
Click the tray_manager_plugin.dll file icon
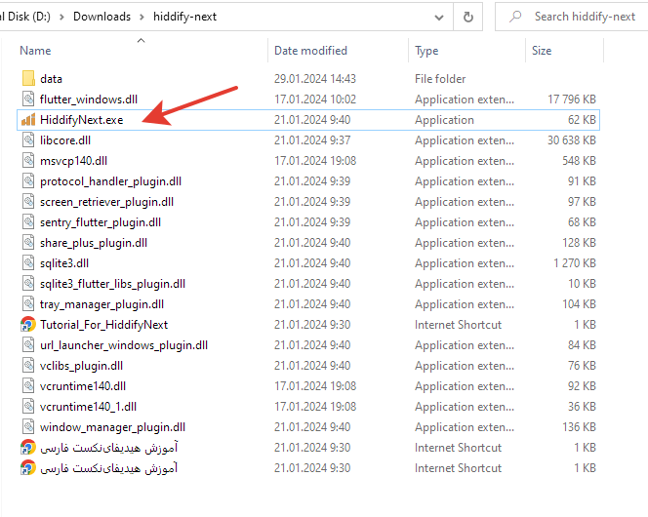[x=28, y=304]
